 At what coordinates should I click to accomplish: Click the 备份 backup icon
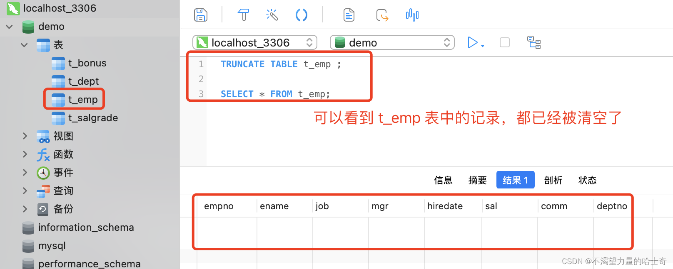[x=43, y=209]
